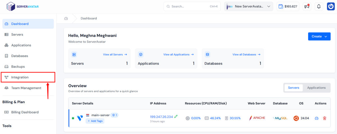Click the red delete server trash icon

coord(325,118)
